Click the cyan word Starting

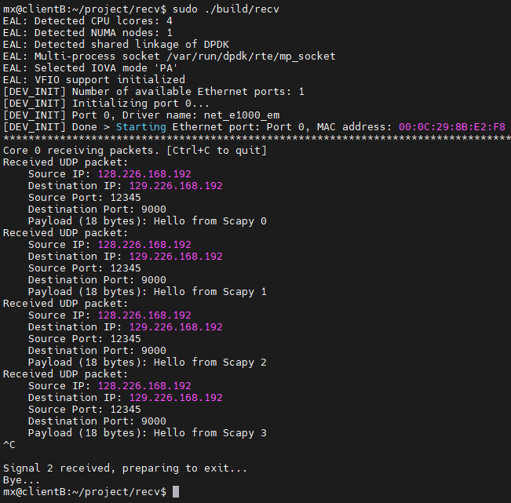coord(141,127)
